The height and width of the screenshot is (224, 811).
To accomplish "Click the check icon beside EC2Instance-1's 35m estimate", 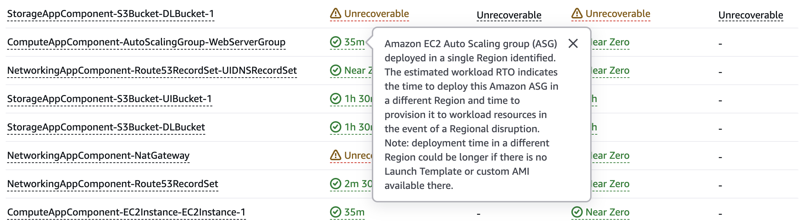I will click(335, 212).
